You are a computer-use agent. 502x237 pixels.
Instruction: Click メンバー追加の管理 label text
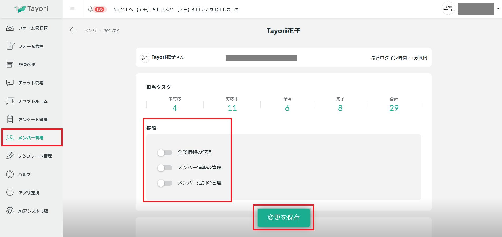[199, 183]
